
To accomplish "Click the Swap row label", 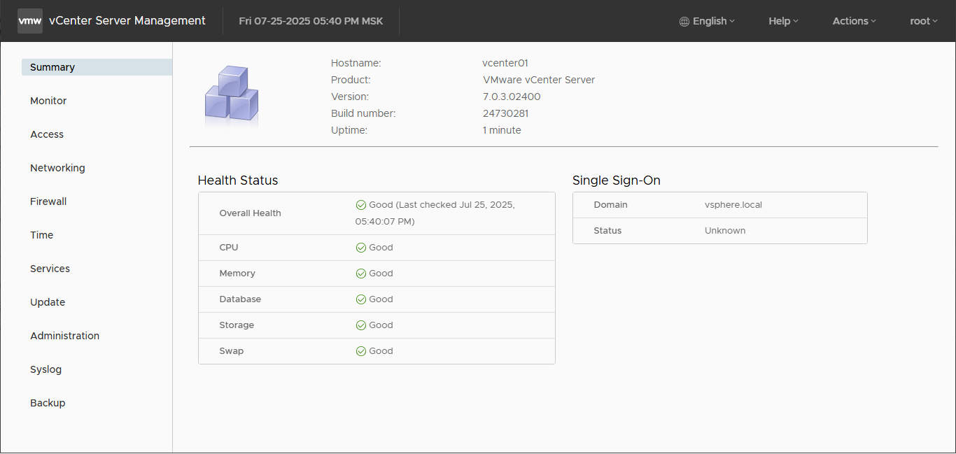I will (232, 351).
